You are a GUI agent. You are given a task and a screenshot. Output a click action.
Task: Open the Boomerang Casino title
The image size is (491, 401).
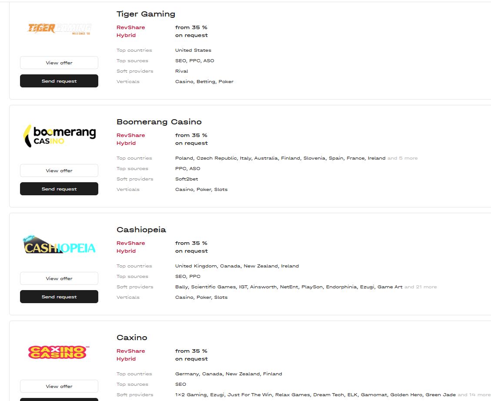(159, 122)
